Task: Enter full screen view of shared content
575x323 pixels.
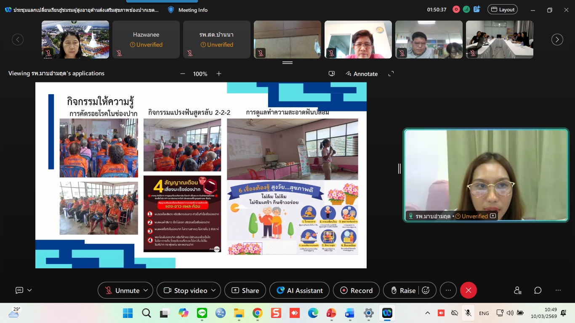Action: click(x=391, y=74)
